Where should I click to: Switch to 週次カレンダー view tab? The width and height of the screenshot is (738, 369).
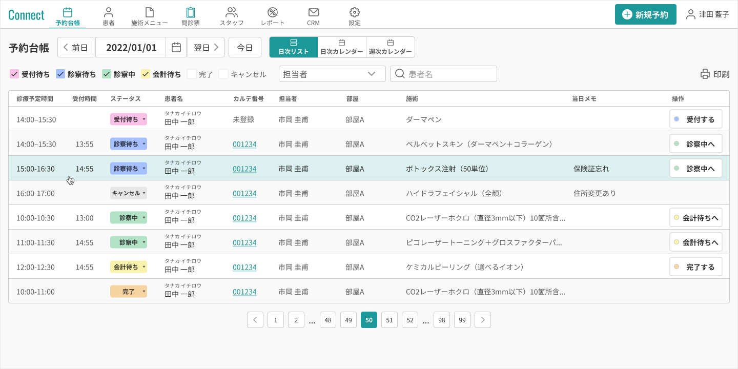coord(391,47)
